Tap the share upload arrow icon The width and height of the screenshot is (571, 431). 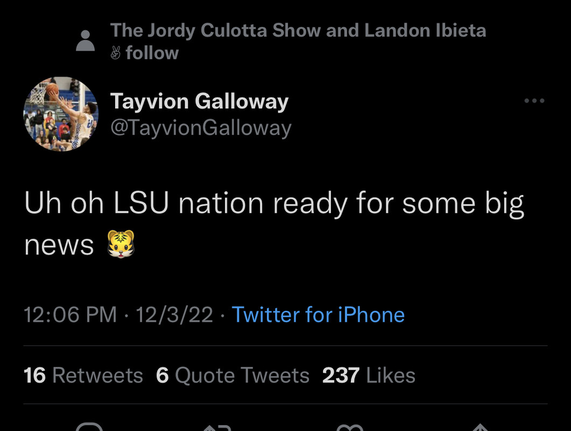point(481,427)
